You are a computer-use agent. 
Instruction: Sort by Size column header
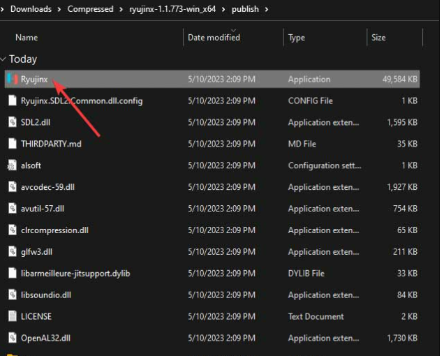click(378, 38)
